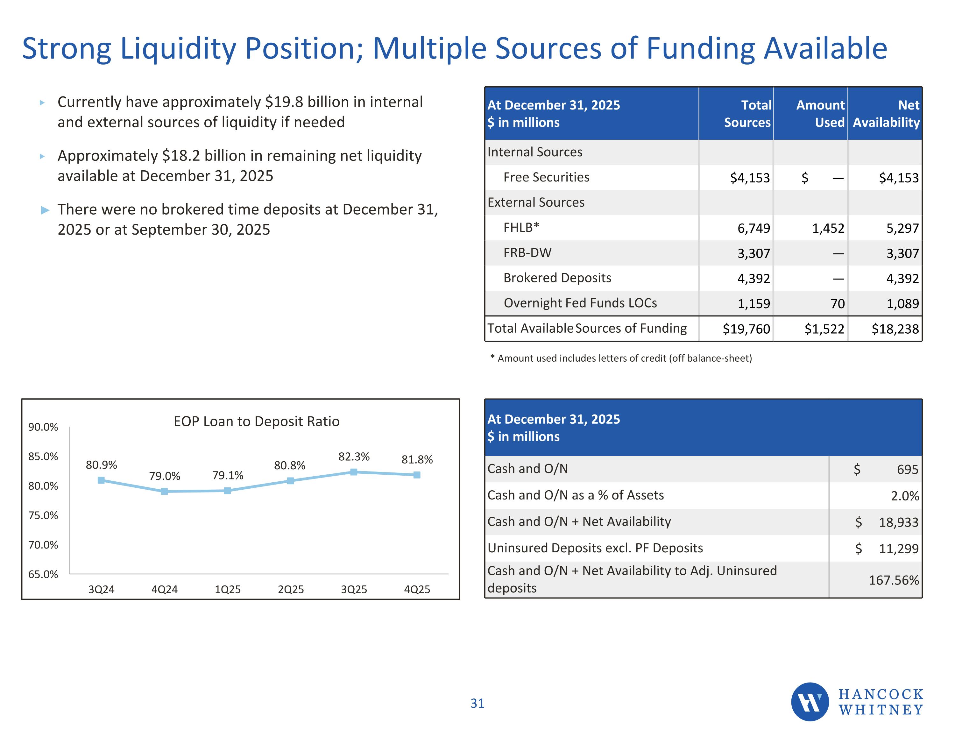
Task: Click the bullet arrow before 'Approximately $18.2 billion'
Action: 42,156
